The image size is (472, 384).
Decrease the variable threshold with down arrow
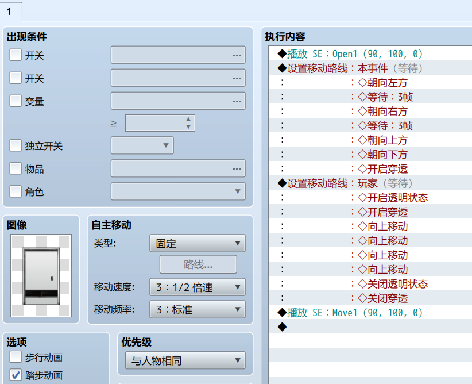(x=188, y=126)
